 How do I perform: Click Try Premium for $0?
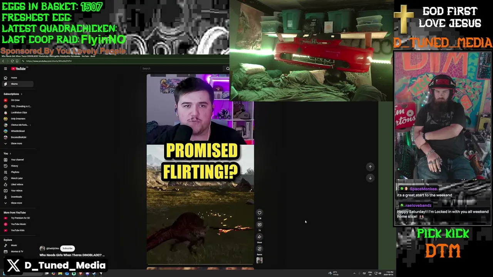17,218
